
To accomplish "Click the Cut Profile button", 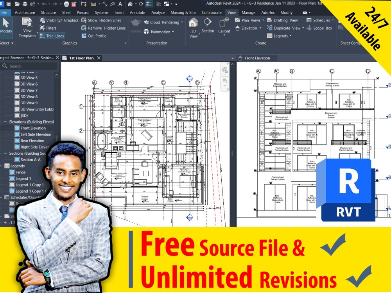I will pyautogui.click(x=94, y=36).
